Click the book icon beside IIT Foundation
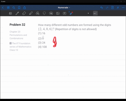Viewport: 126px width, 101px height. [x=10, y=43]
